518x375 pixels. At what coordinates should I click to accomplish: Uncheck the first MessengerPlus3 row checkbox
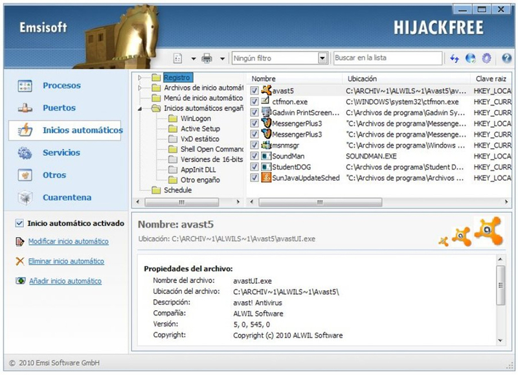[254, 123]
